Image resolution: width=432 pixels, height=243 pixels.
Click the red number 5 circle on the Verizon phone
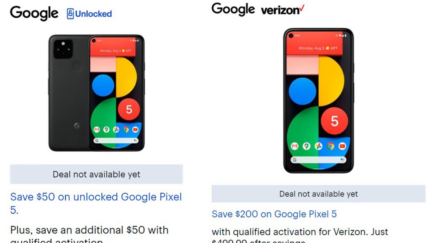point(334,121)
